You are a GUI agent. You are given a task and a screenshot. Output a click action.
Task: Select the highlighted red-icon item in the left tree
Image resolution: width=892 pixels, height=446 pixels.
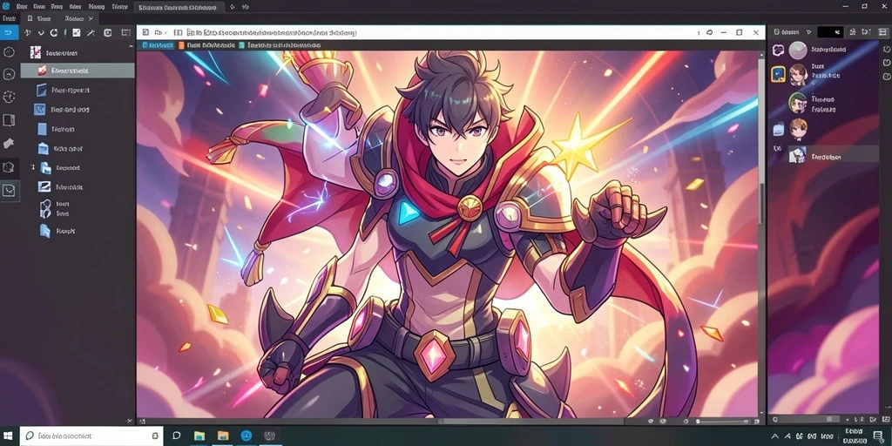(x=78, y=71)
